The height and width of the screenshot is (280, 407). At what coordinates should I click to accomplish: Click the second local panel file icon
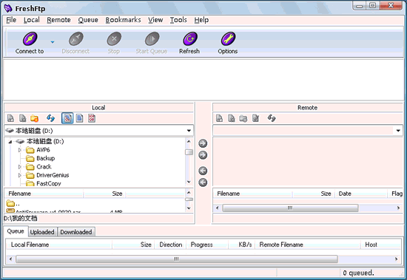tap(23, 118)
